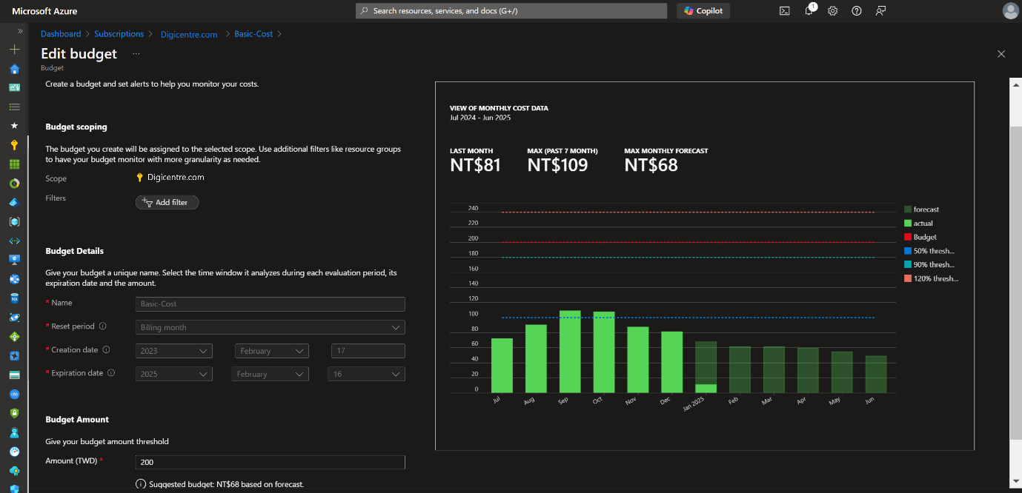Go to Dashboard in the breadcrumb
This screenshot has width=1022, height=493.
coord(61,34)
